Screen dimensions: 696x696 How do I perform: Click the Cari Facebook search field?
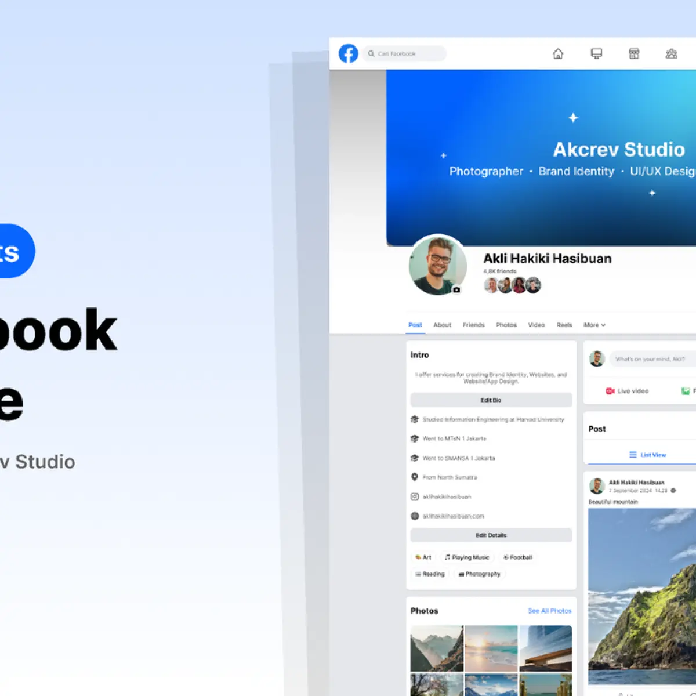(405, 53)
